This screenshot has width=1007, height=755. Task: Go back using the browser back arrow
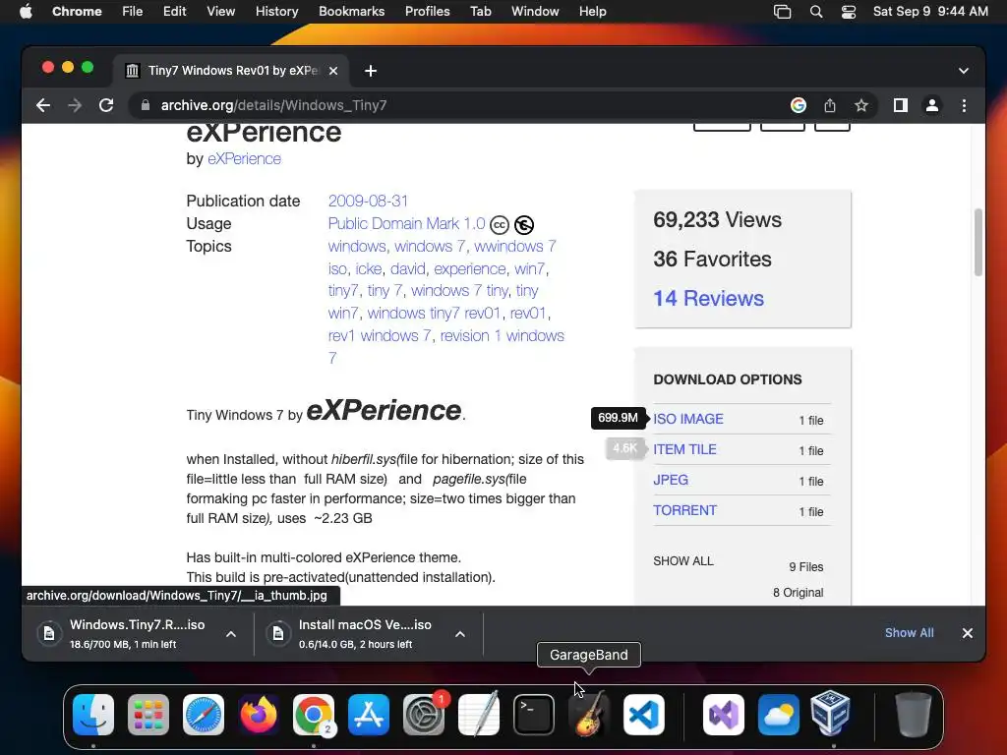43,105
